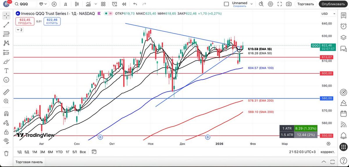Toggle adjusted data 'коррект.' button
Viewport: 349px width, 167px height.
coord(327,152)
